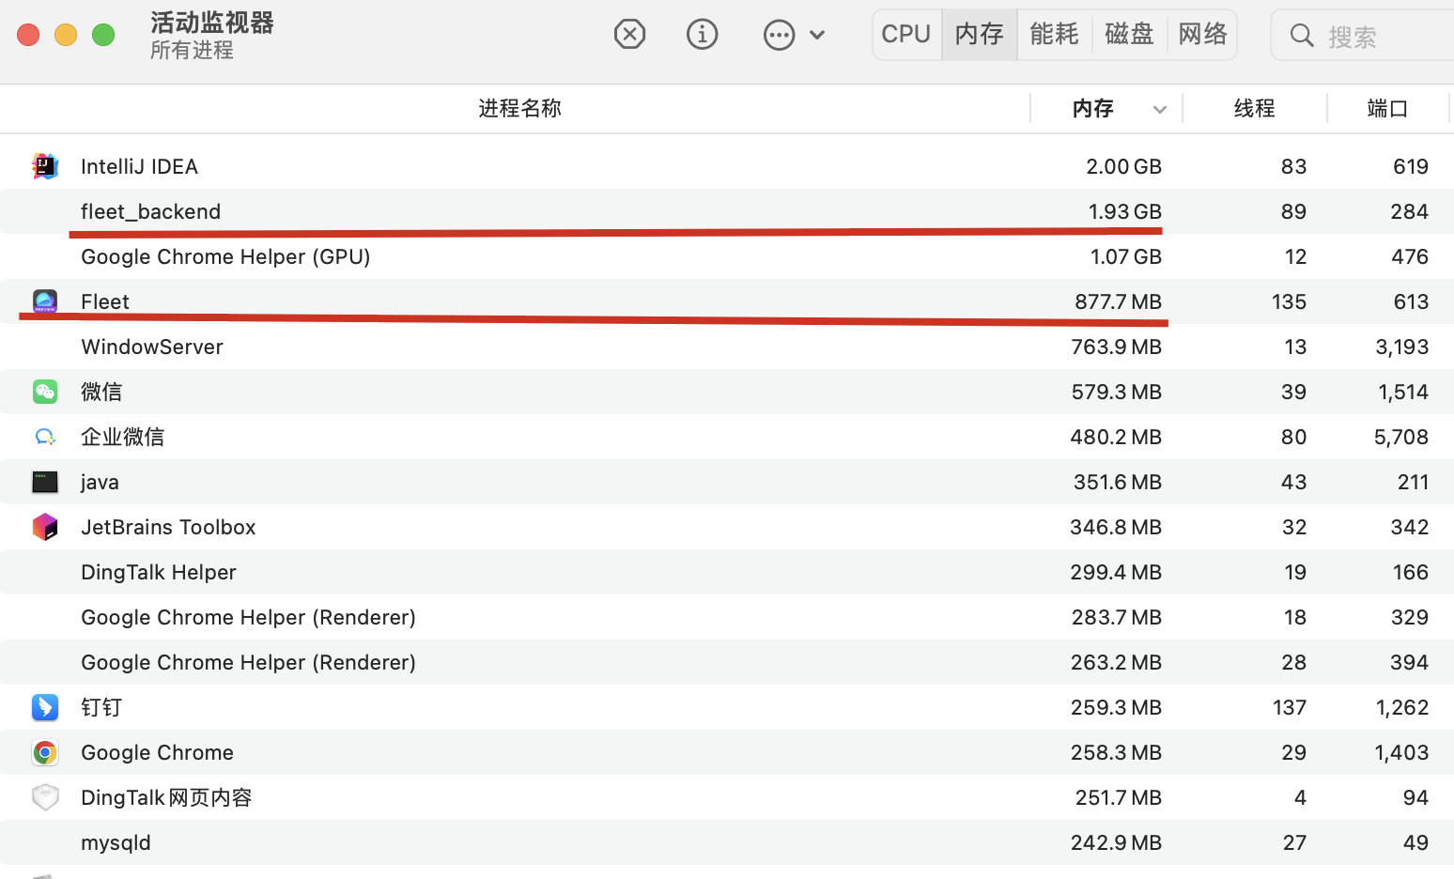Viewport: 1454px width, 879px height.
Task: Click the Fleet app icon
Action: point(45,301)
